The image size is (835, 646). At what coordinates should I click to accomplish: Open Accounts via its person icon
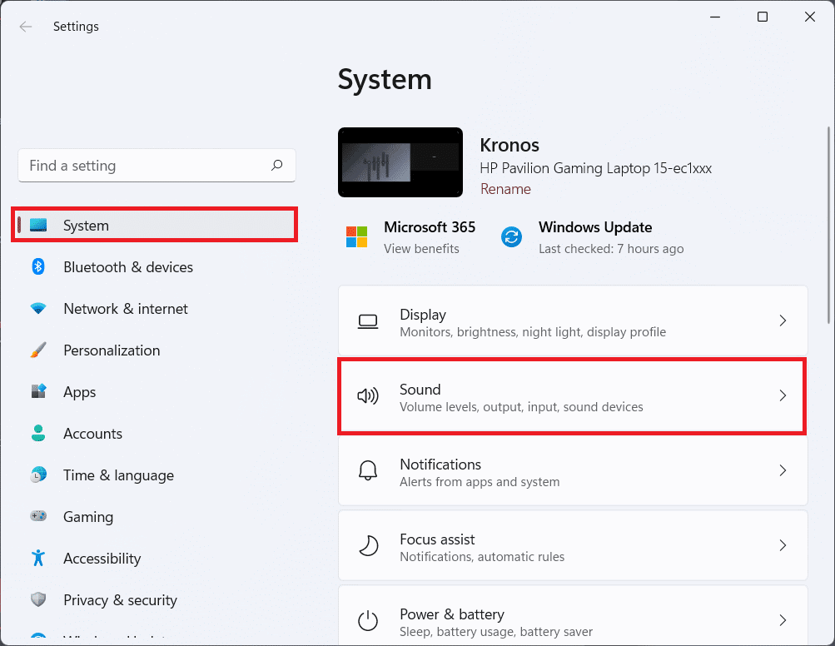click(x=38, y=433)
